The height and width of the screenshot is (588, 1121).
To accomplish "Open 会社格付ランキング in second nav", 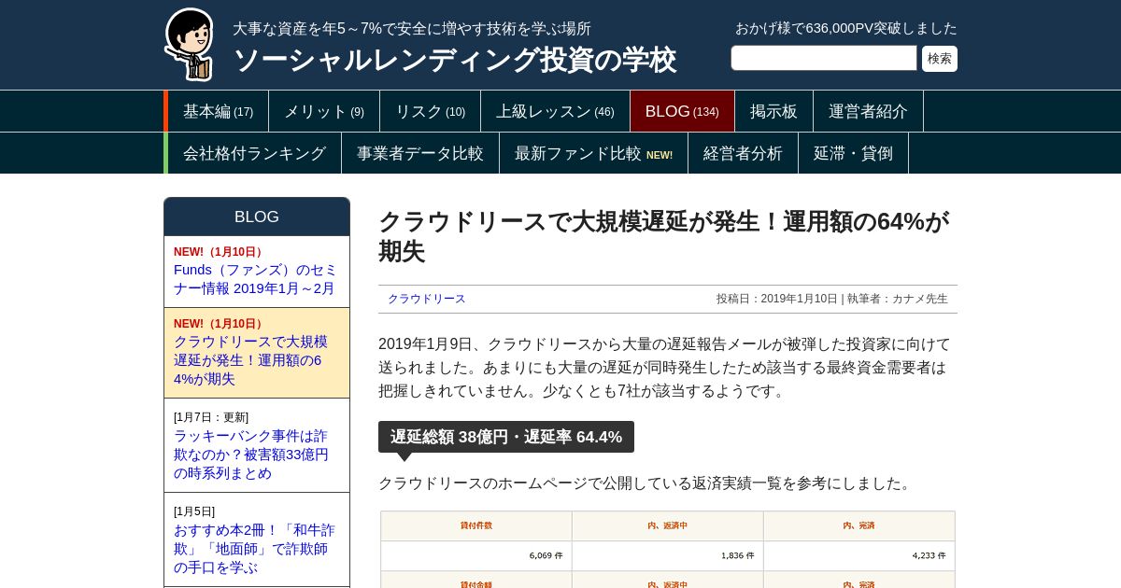I will pos(254,153).
